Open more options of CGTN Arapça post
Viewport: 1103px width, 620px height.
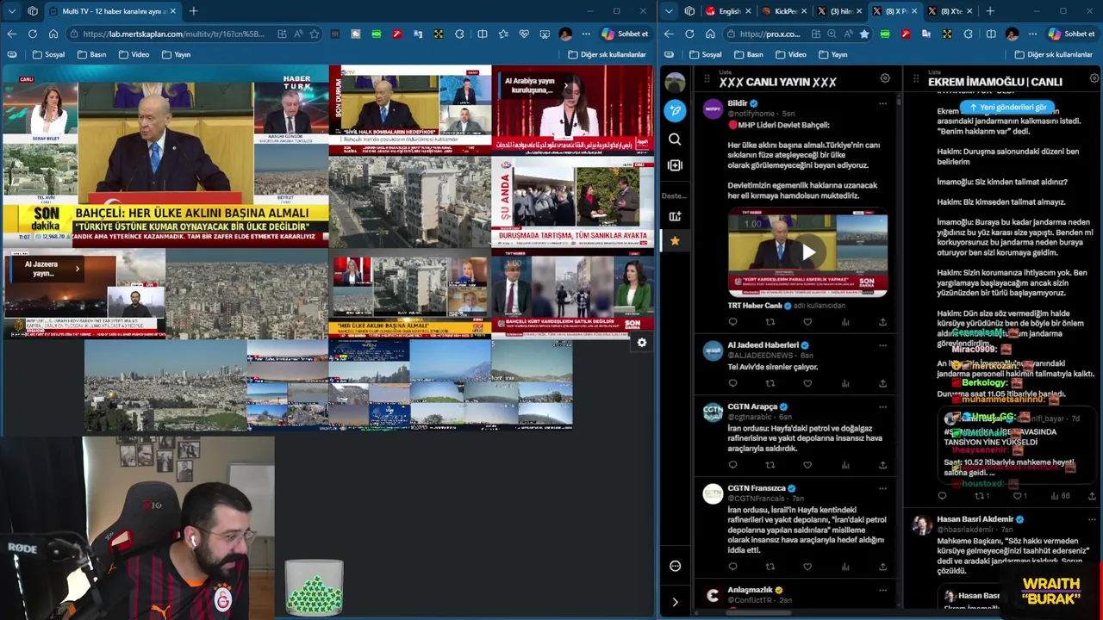click(882, 406)
